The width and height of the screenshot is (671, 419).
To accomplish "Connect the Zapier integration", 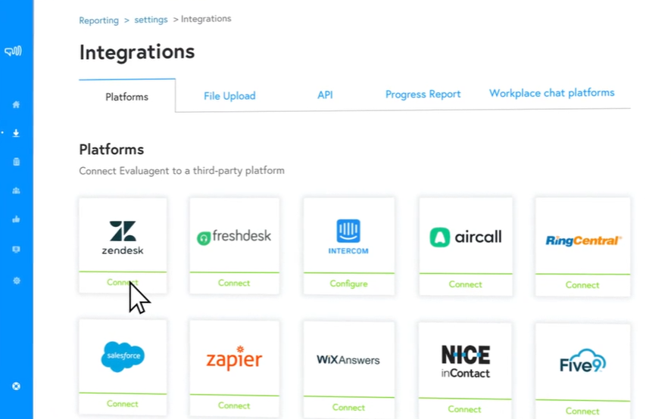I will point(234,405).
